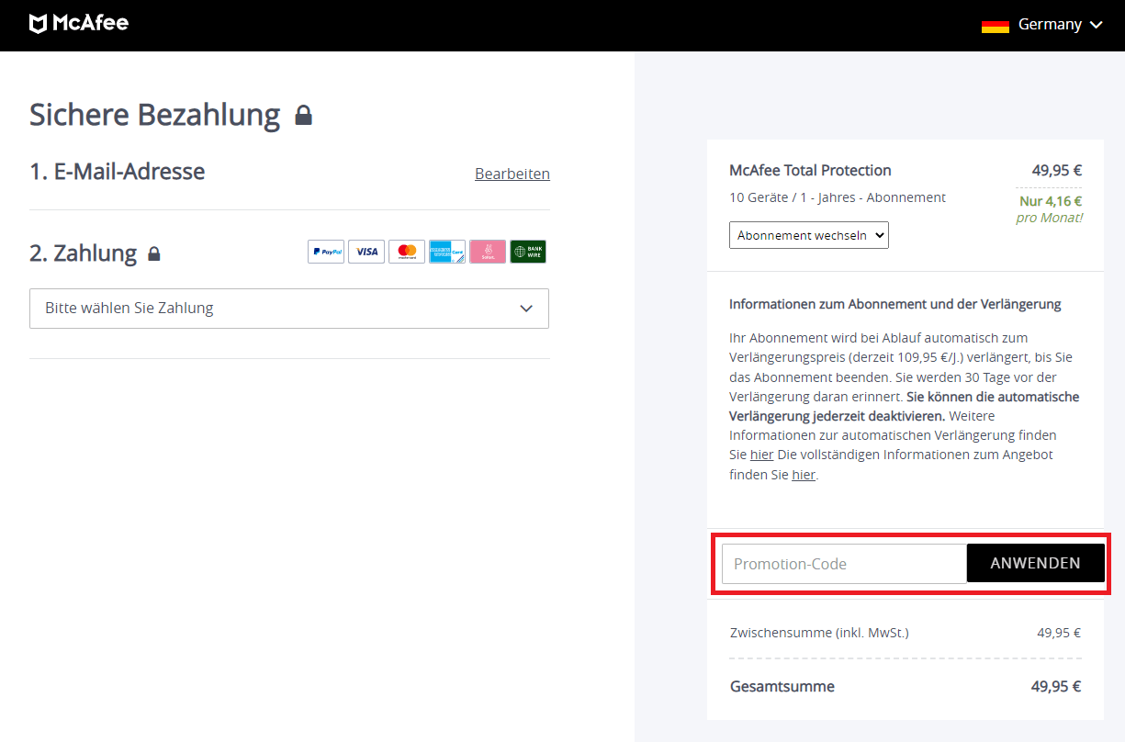The image size is (1125, 742).
Task: Click the American Express card icon
Action: point(447,252)
